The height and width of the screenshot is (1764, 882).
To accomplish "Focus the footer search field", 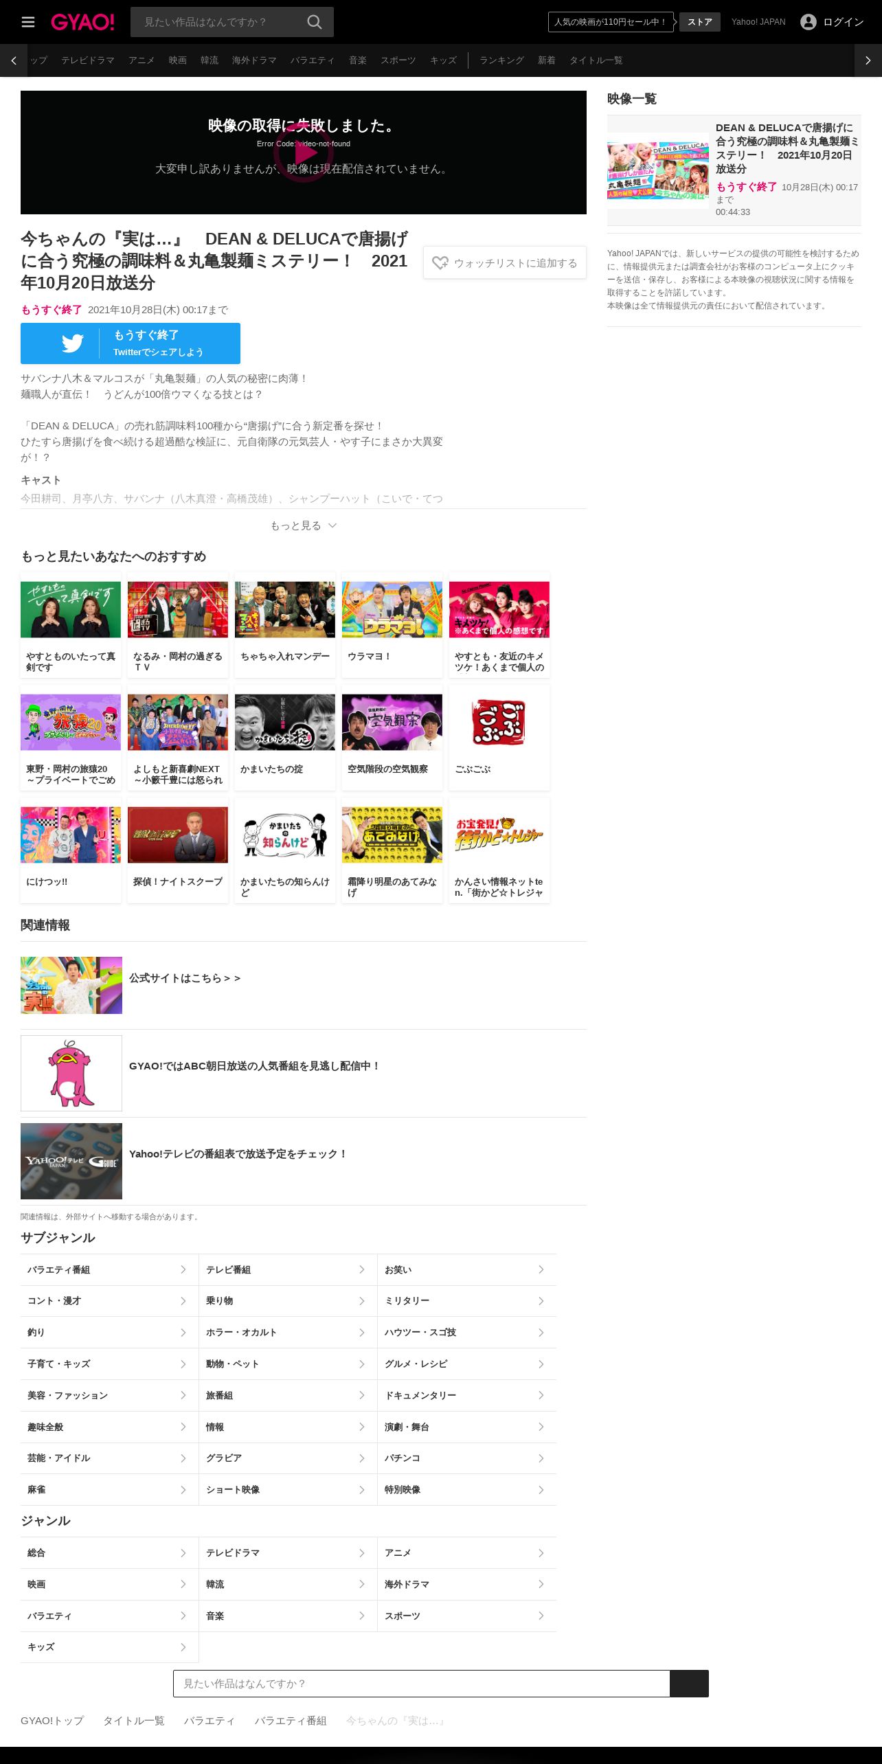I will point(421,1684).
